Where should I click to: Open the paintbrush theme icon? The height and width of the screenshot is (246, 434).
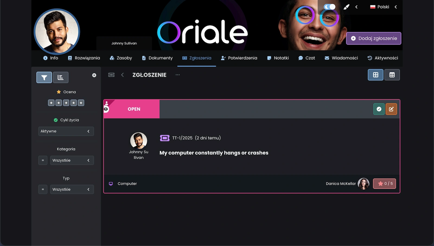pos(346,7)
